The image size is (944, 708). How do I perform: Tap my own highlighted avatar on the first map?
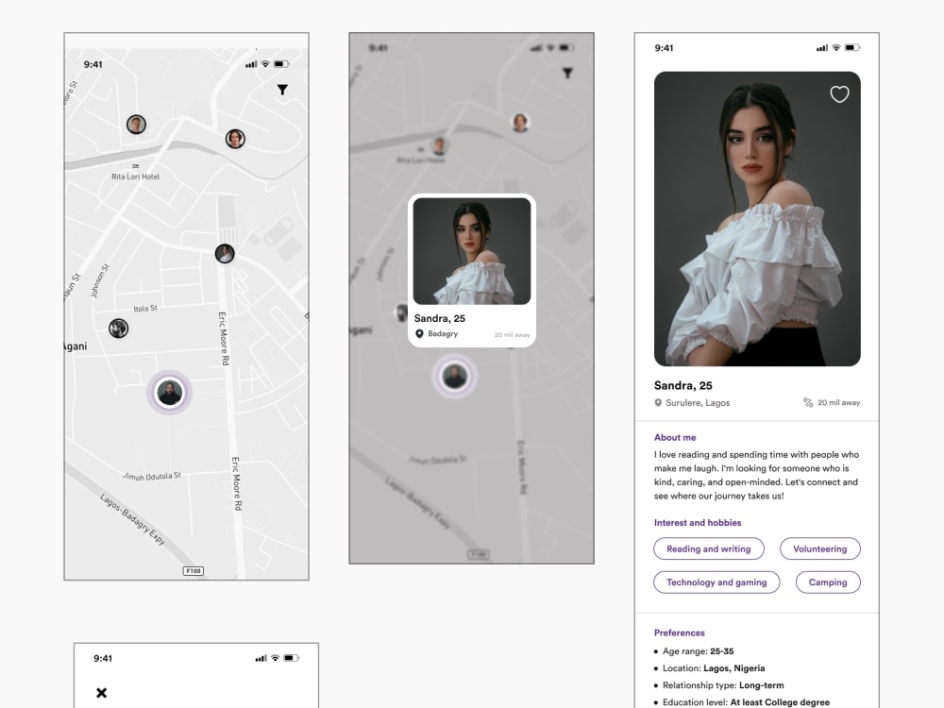[170, 393]
